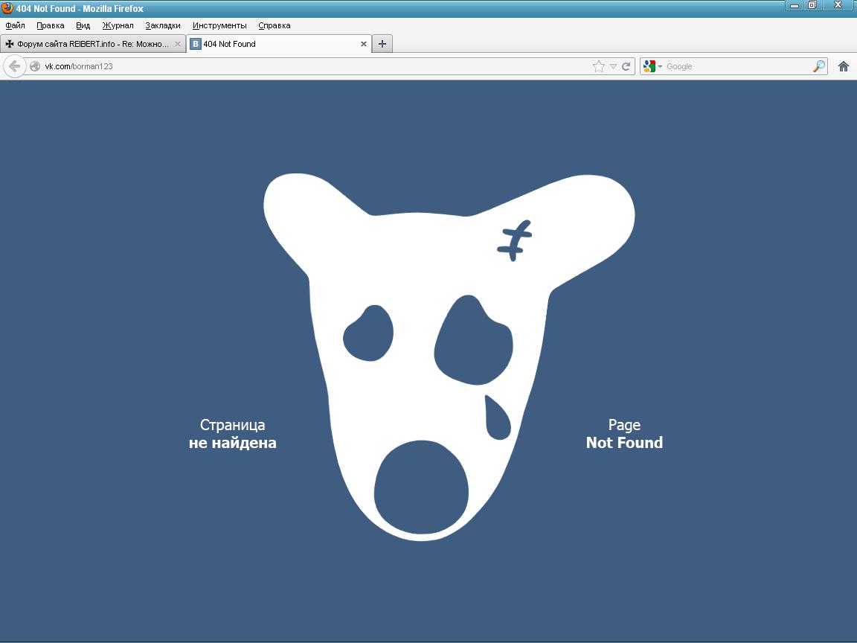Select the 404 Not Found tab
The width and height of the screenshot is (857, 643).
[x=279, y=44]
